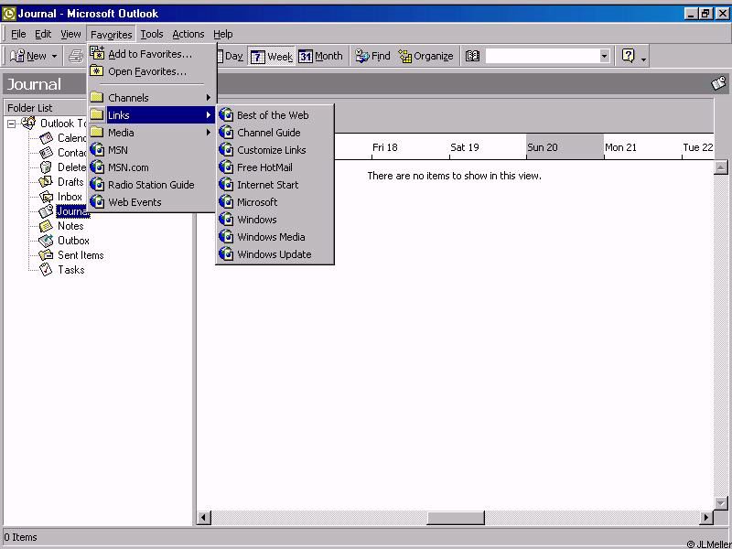Select the Inbox folder icon
Screen dimensions: 732x549
coord(46,197)
